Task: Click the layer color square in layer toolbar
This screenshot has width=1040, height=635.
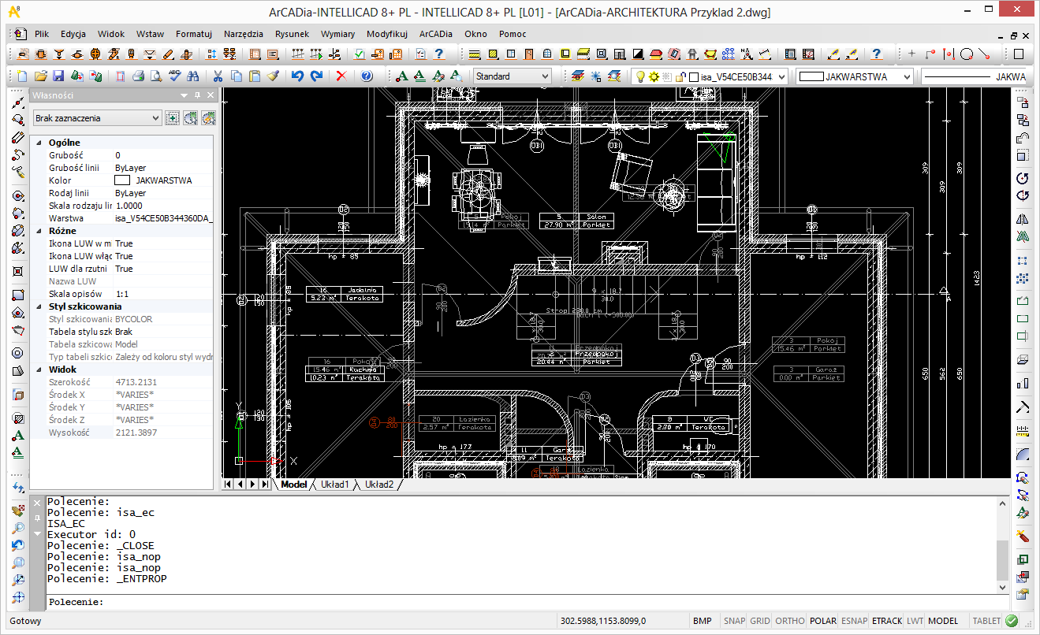Action: [x=694, y=77]
